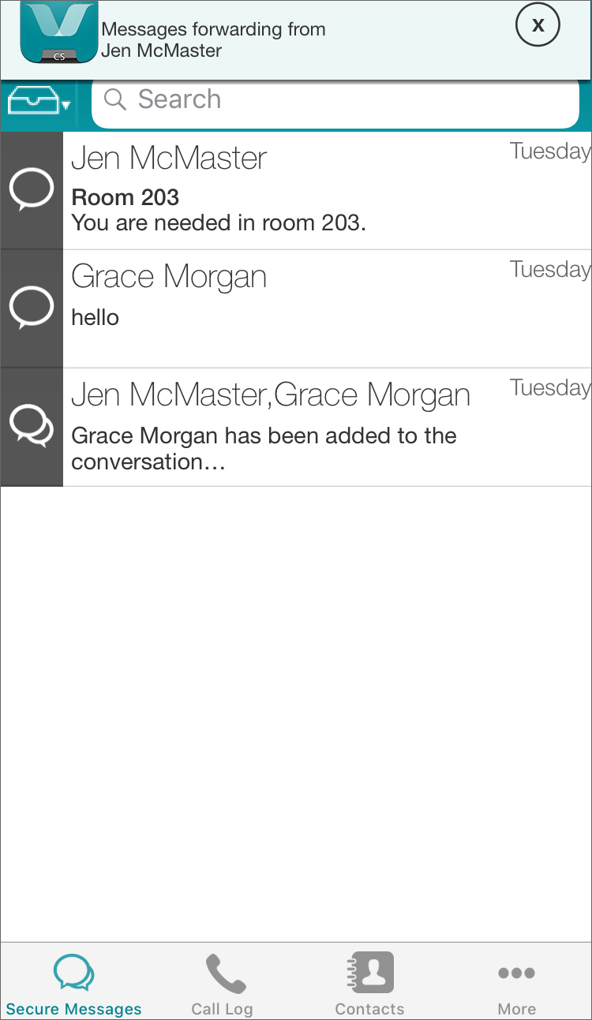Switch to the Call Log tab

222,983
